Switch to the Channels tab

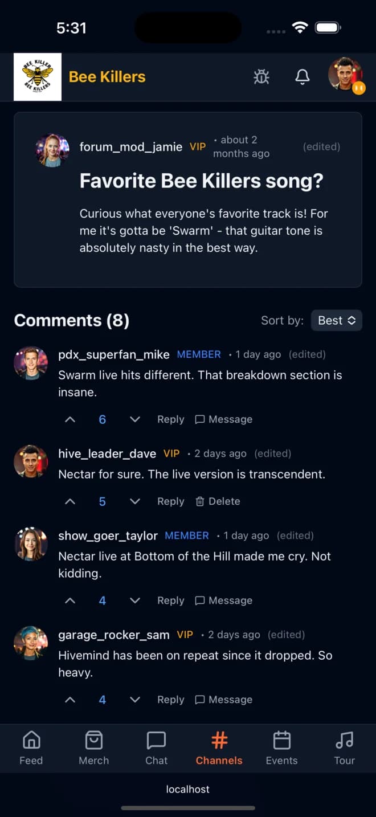[x=219, y=740]
